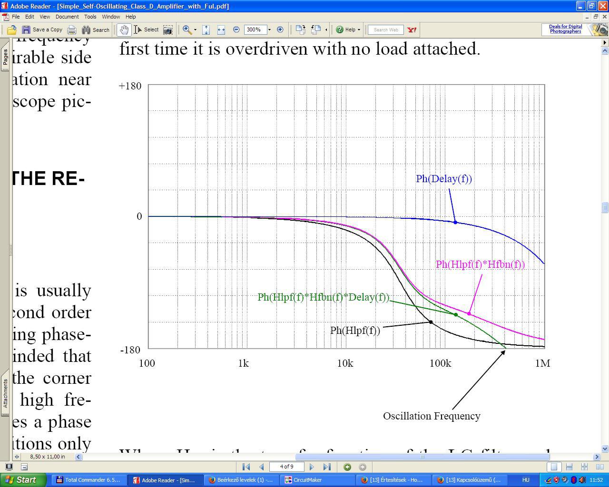Set view to Fit Page
Viewport: 609px width, 487px height.
pos(206,30)
